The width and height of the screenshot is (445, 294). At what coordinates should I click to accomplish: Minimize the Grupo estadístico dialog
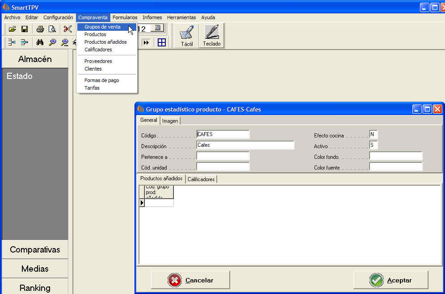click(x=416, y=109)
